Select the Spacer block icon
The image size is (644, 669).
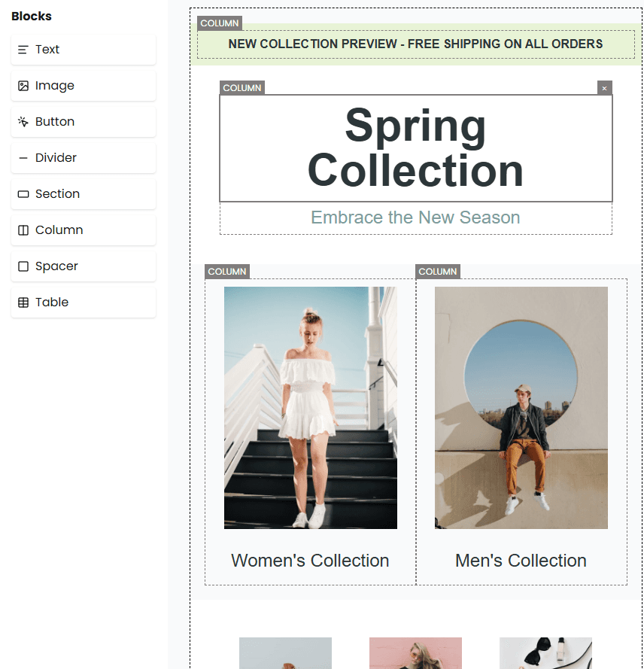click(25, 266)
